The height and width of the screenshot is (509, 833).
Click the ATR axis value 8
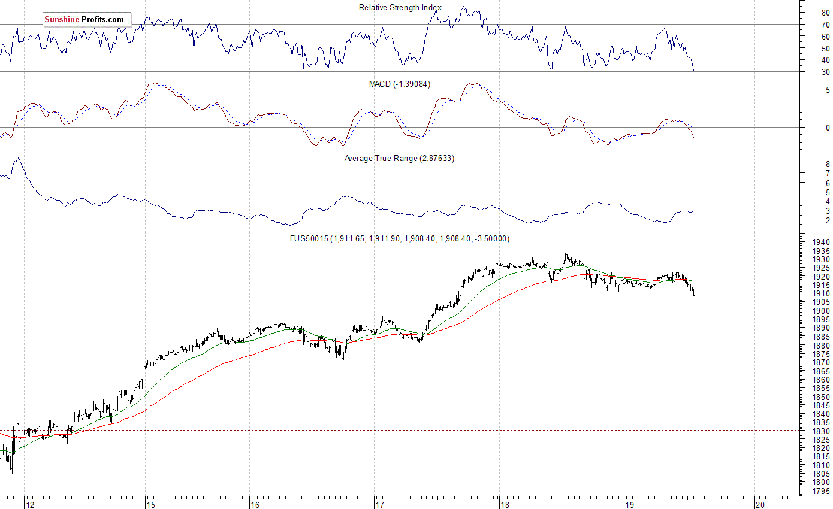pyautogui.click(x=828, y=163)
